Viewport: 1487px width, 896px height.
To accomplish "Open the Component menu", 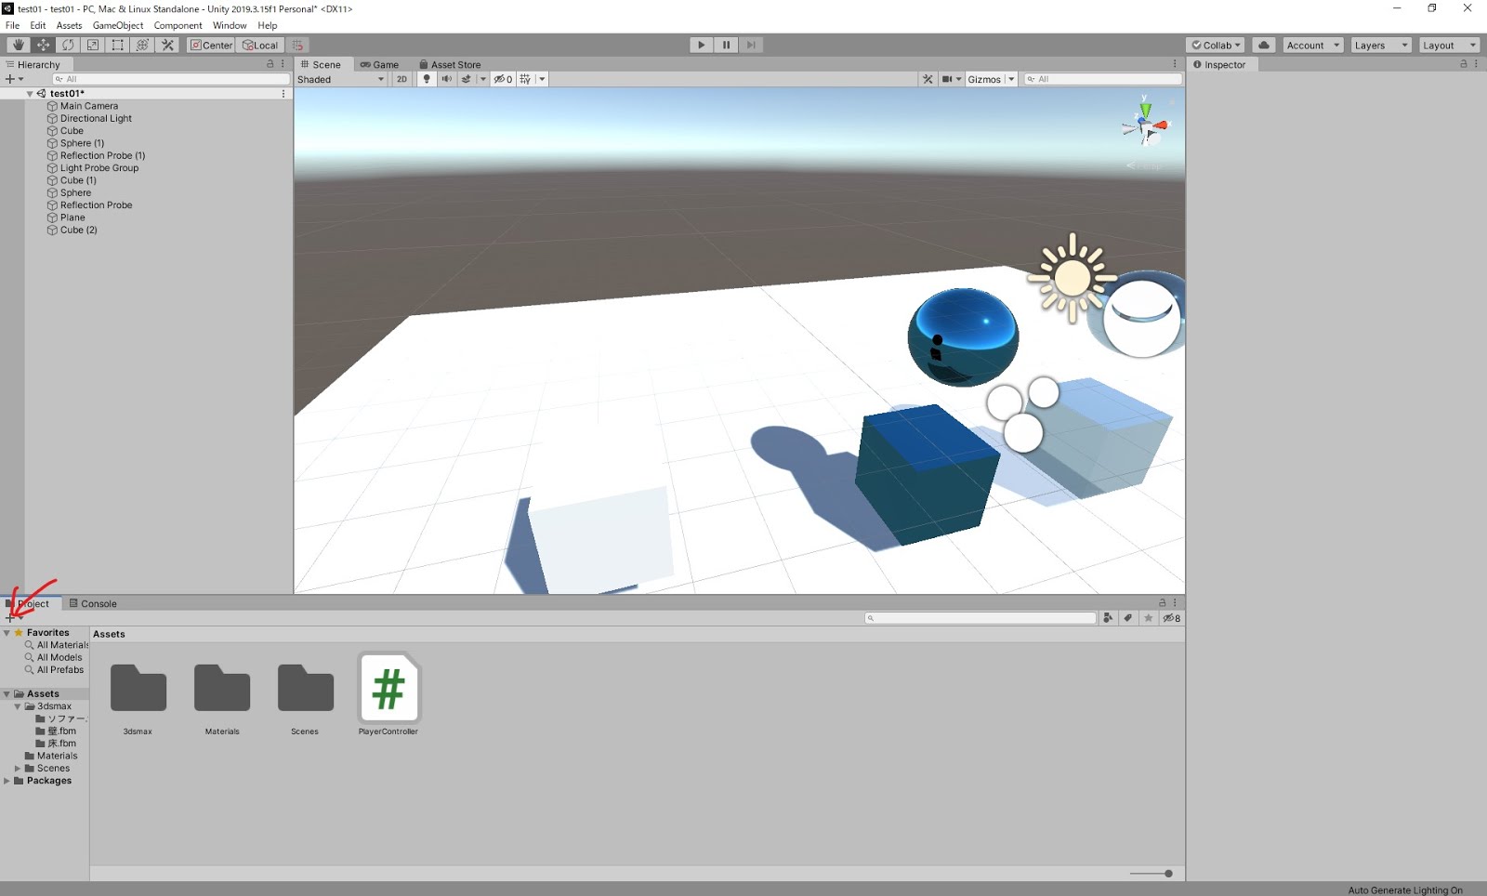I will click(178, 25).
